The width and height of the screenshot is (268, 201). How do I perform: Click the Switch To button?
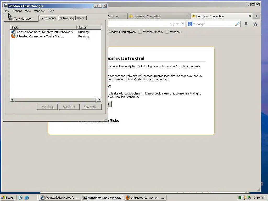coord(69,107)
